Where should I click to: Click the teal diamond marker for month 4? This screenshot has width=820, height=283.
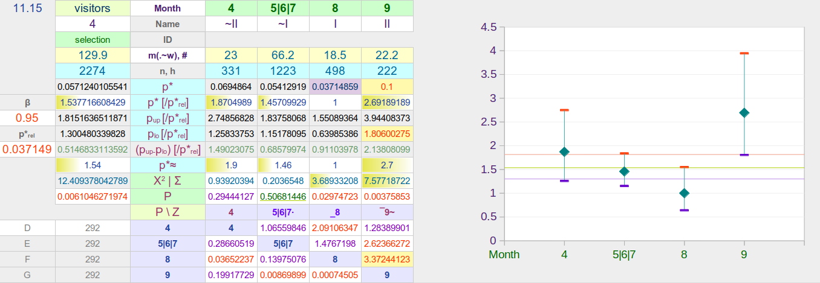tap(564, 152)
